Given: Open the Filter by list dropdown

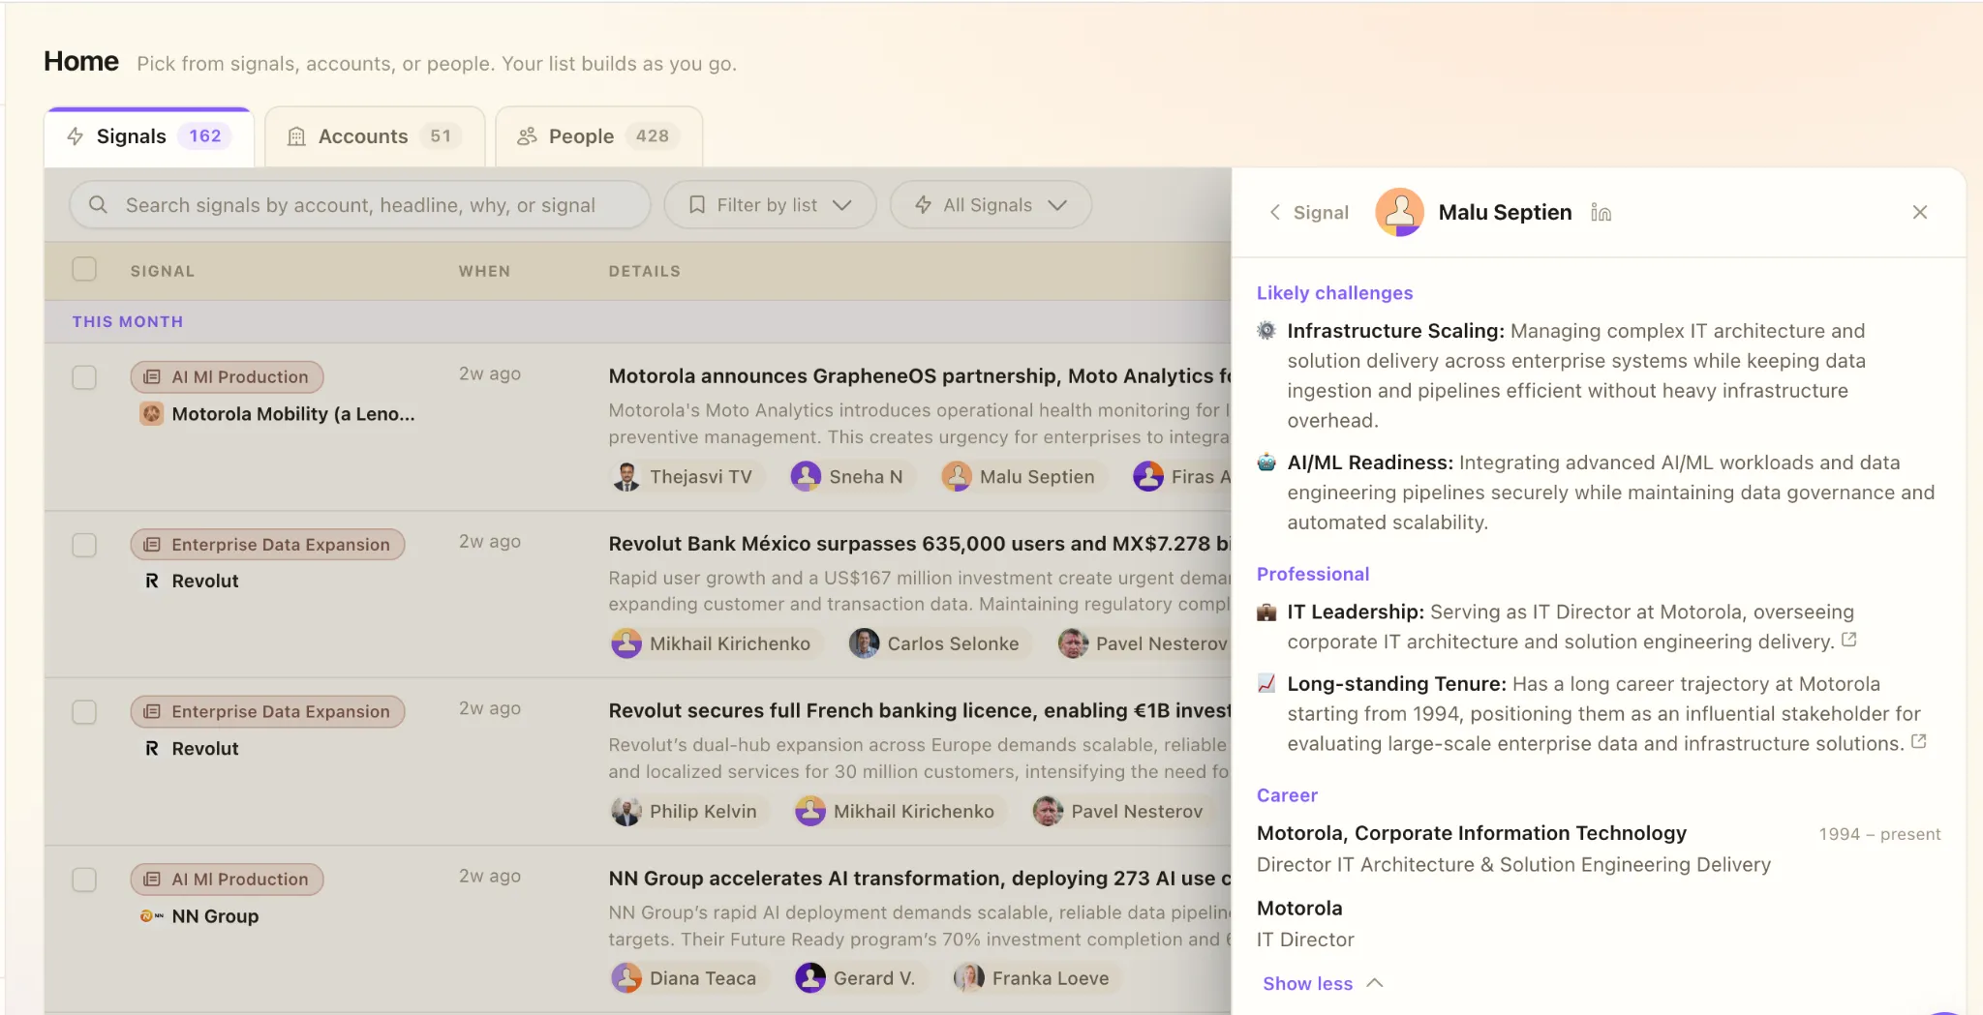Looking at the screenshot, I should coord(770,205).
